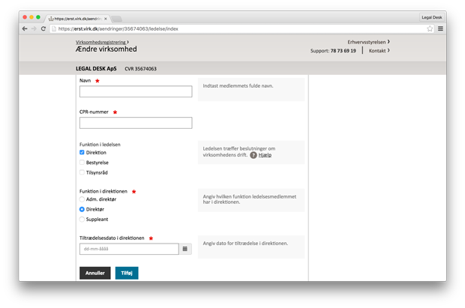Select the erst.virk.dk tab

point(77,19)
